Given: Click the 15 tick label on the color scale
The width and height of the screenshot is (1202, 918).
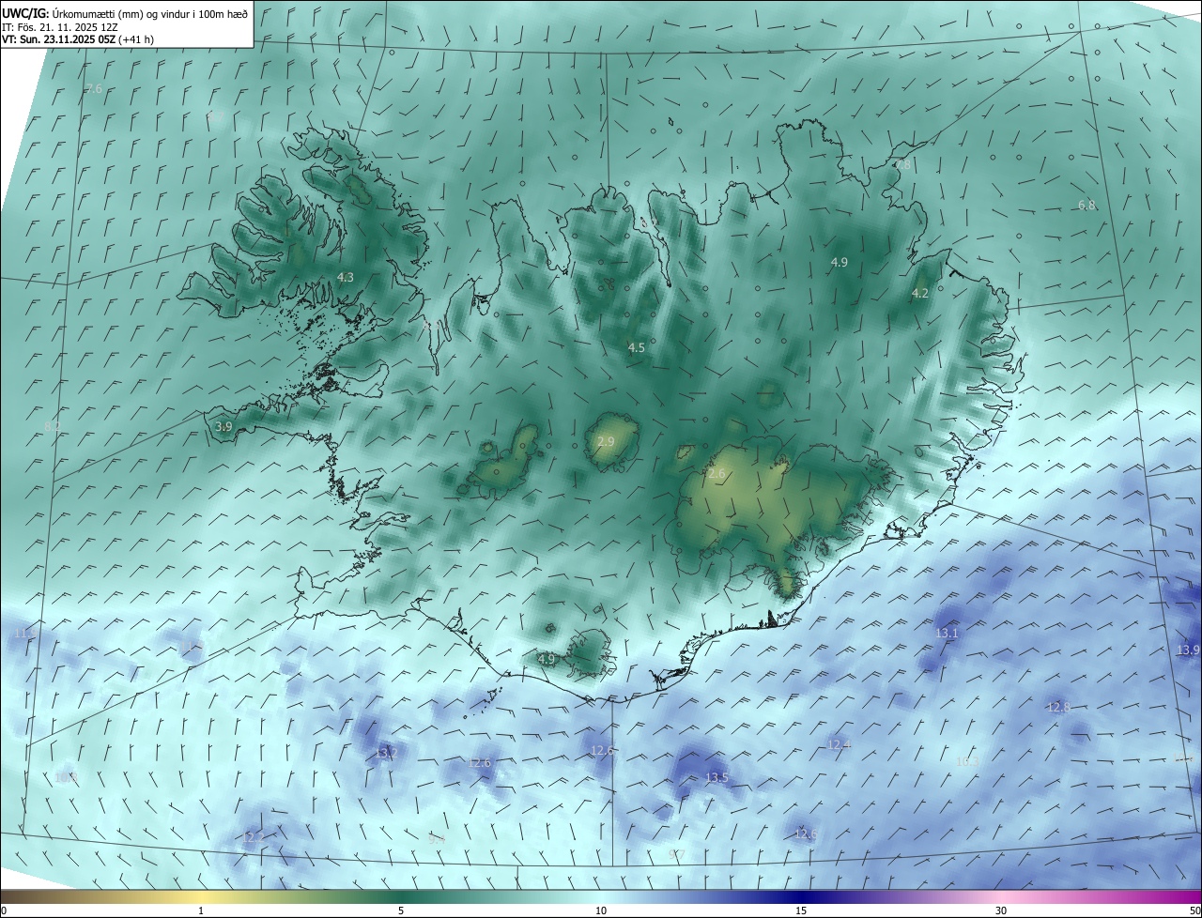Looking at the screenshot, I should tap(801, 910).
